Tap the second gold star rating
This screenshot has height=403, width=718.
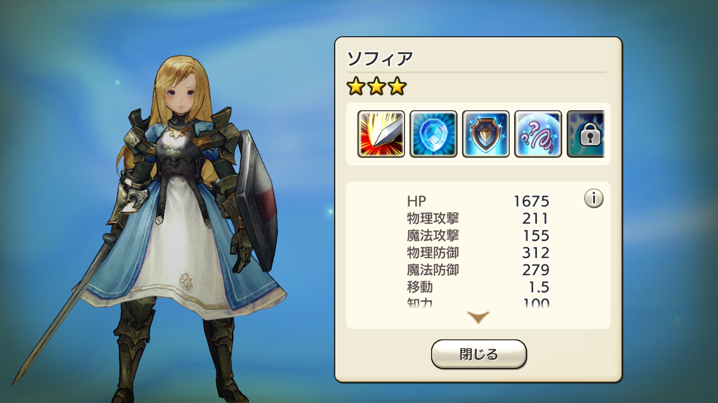click(x=377, y=87)
